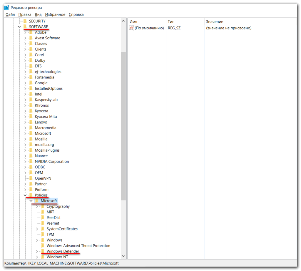
Task: Click the tree pane vertical scrollbar thumb
Action: pyautogui.click(x=123, y=126)
